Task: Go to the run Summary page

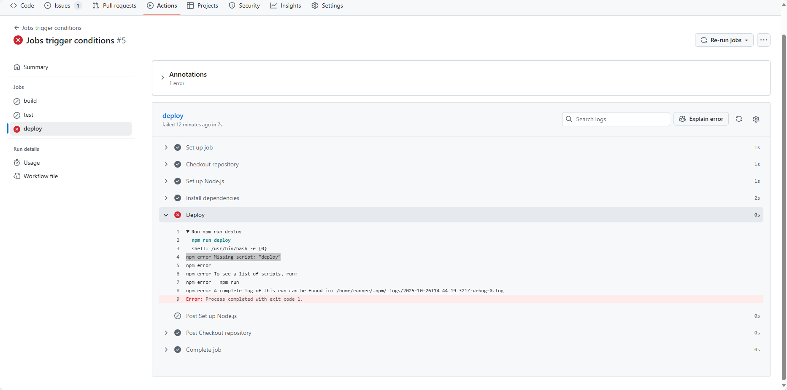Action: coord(36,67)
